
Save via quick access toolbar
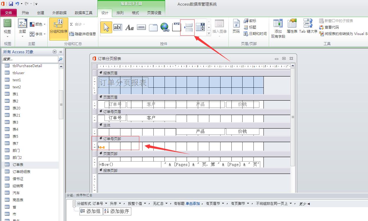click(x=11, y=4)
